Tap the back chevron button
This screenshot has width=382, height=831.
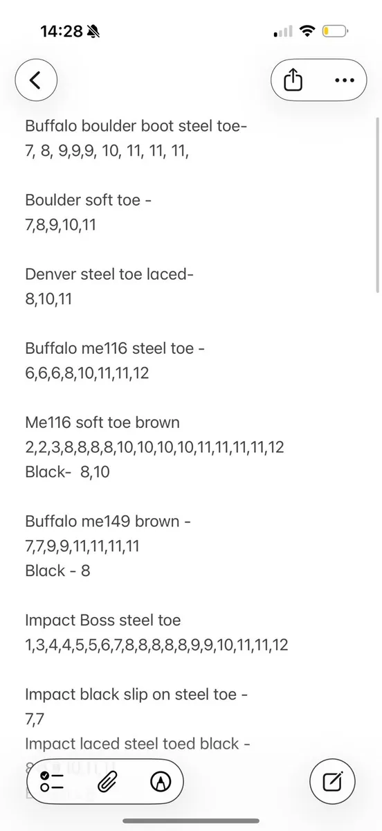coord(37,80)
